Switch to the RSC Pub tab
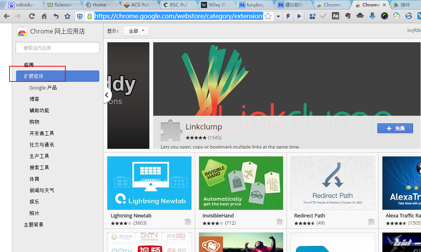This screenshot has height=252, width=421. 178,5
